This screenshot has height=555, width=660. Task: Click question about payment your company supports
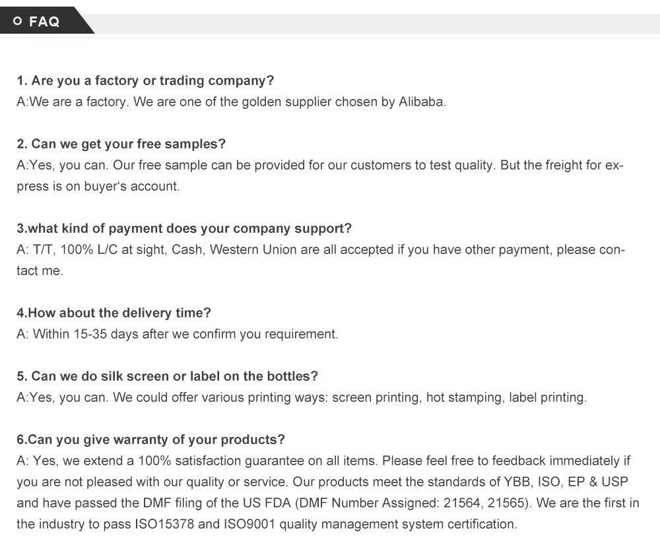point(184,228)
